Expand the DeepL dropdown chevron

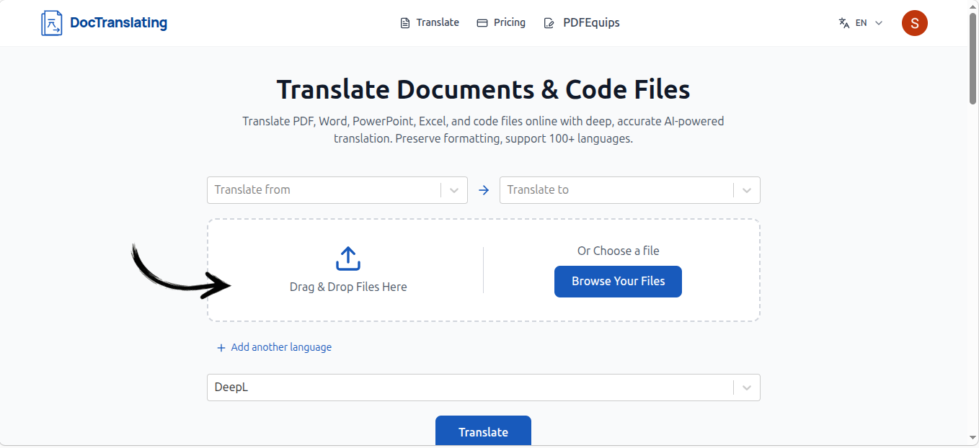[747, 387]
